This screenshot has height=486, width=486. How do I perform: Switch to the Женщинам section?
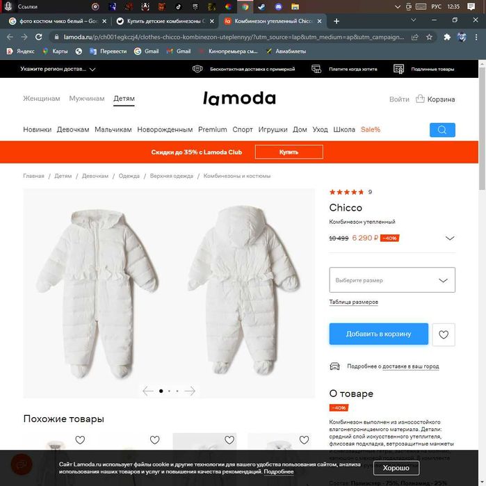(x=42, y=99)
